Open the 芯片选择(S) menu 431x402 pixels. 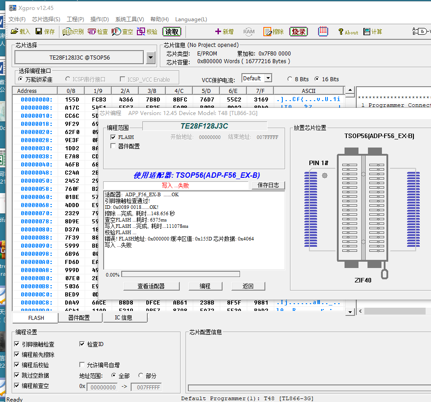46,19
